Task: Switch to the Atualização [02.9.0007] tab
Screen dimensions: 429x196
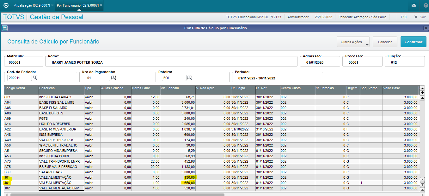Action: [32, 5]
